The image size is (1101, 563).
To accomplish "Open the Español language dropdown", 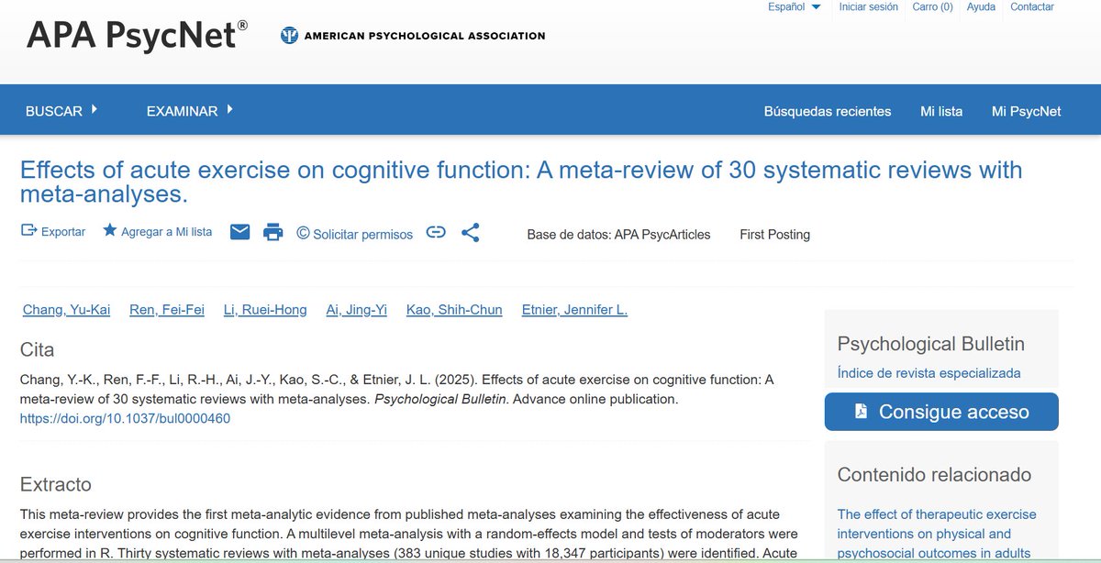I will [795, 7].
